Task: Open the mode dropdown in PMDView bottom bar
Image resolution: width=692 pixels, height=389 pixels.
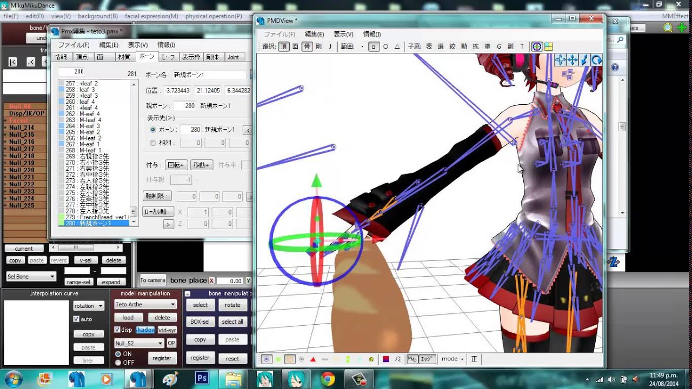Action: coord(453,359)
